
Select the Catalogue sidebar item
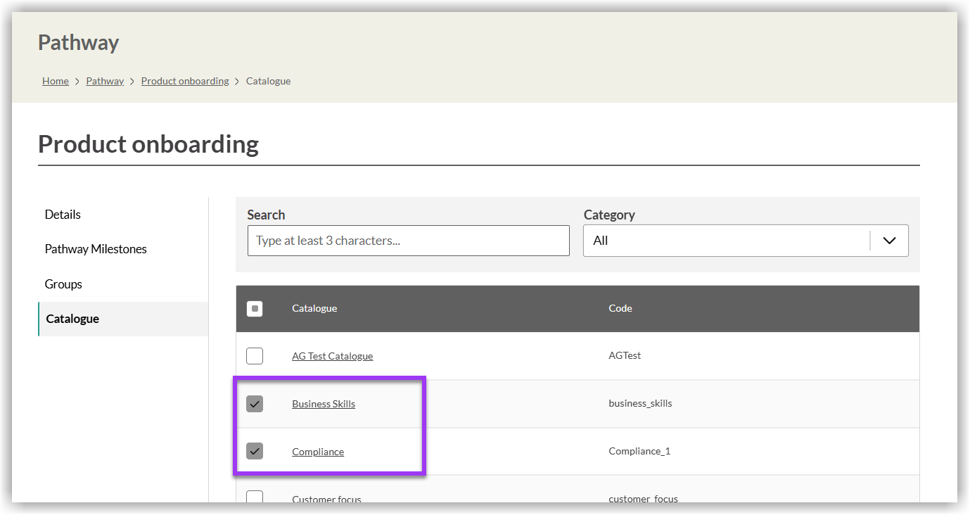coord(72,319)
